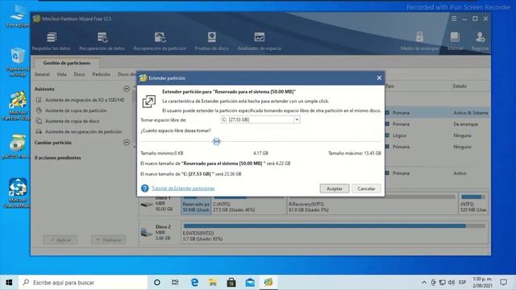Click Deshacer button
The image size is (516, 290).
pos(109,240)
